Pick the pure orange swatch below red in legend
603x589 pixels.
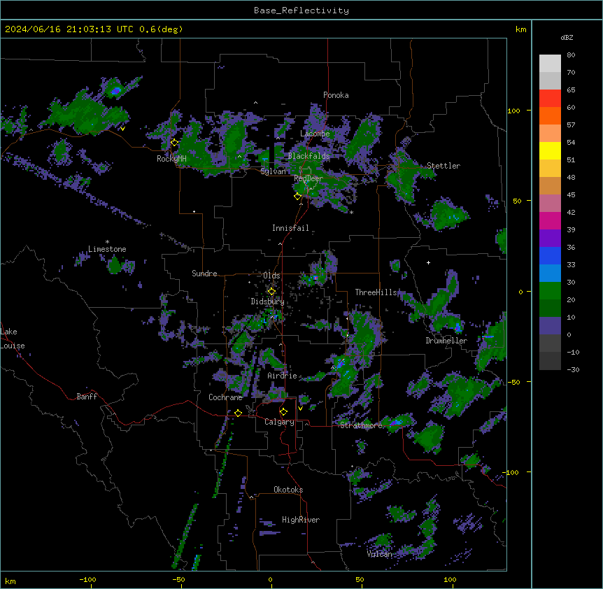tap(550, 115)
